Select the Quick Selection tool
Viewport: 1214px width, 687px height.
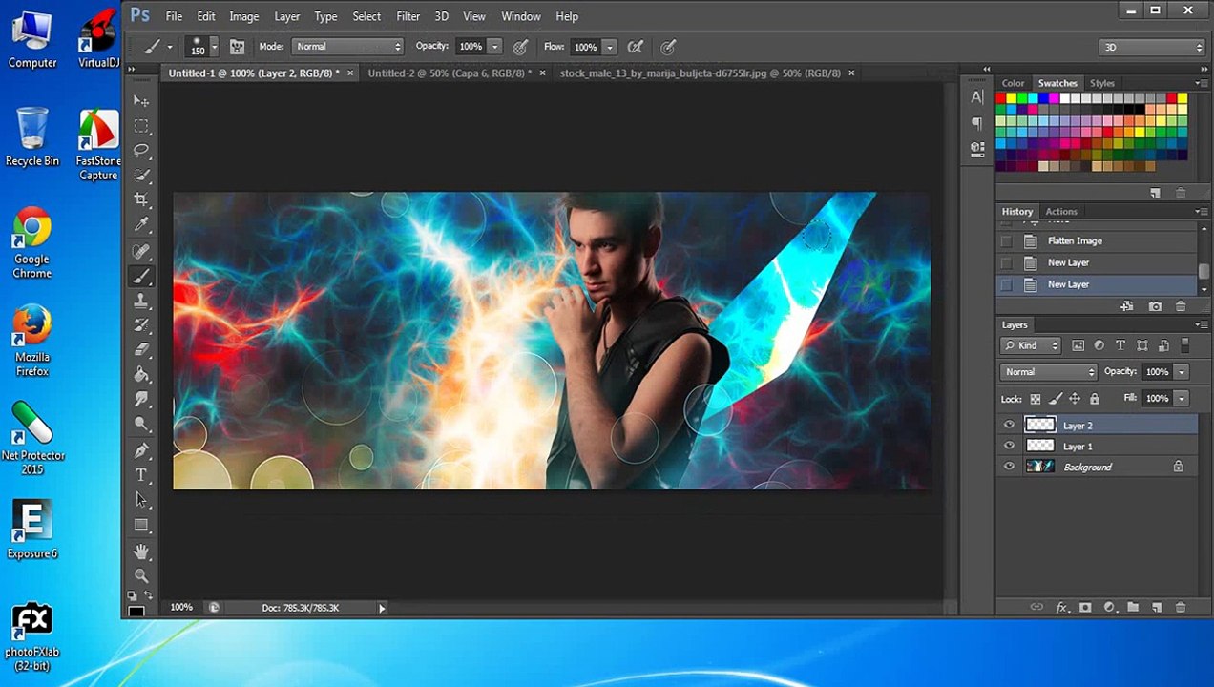141,175
